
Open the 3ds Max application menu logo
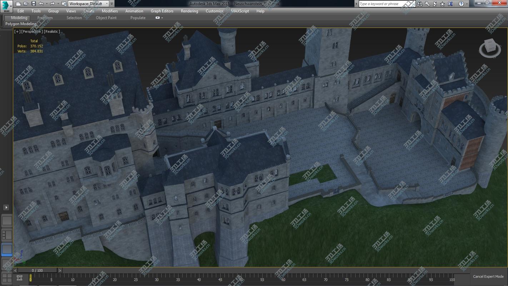[6, 6]
